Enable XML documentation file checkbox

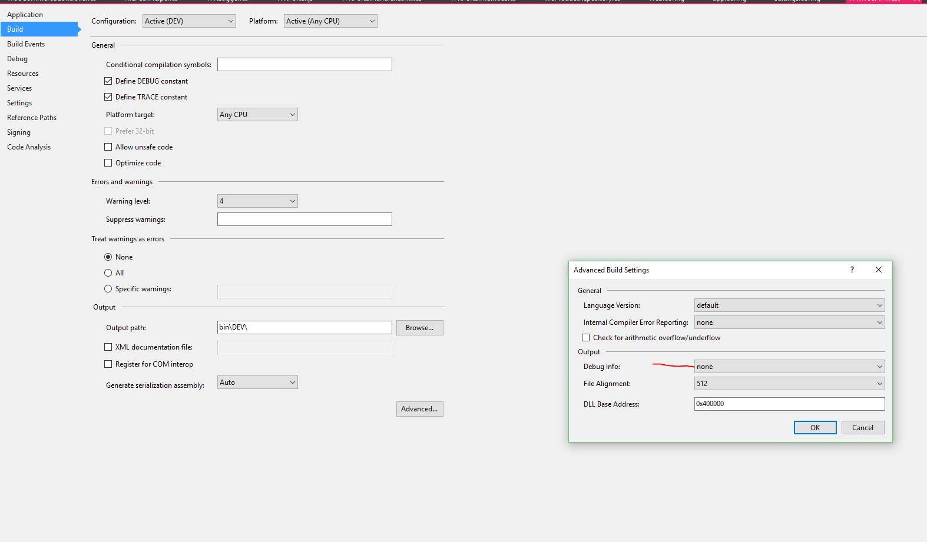(108, 347)
